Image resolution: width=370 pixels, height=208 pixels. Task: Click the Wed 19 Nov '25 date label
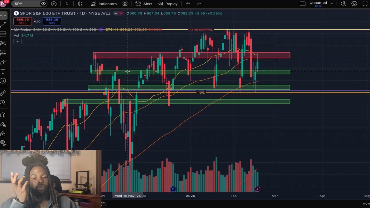coord(128,196)
